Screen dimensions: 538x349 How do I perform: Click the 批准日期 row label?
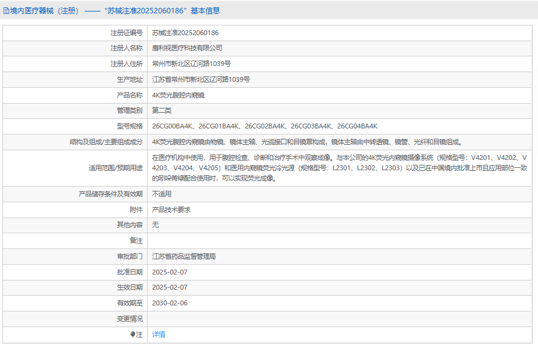[130, 273]
